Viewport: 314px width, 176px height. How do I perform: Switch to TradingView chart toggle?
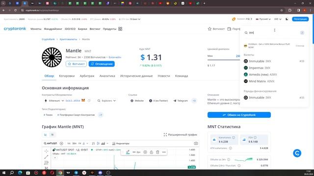tap(52, 135)
